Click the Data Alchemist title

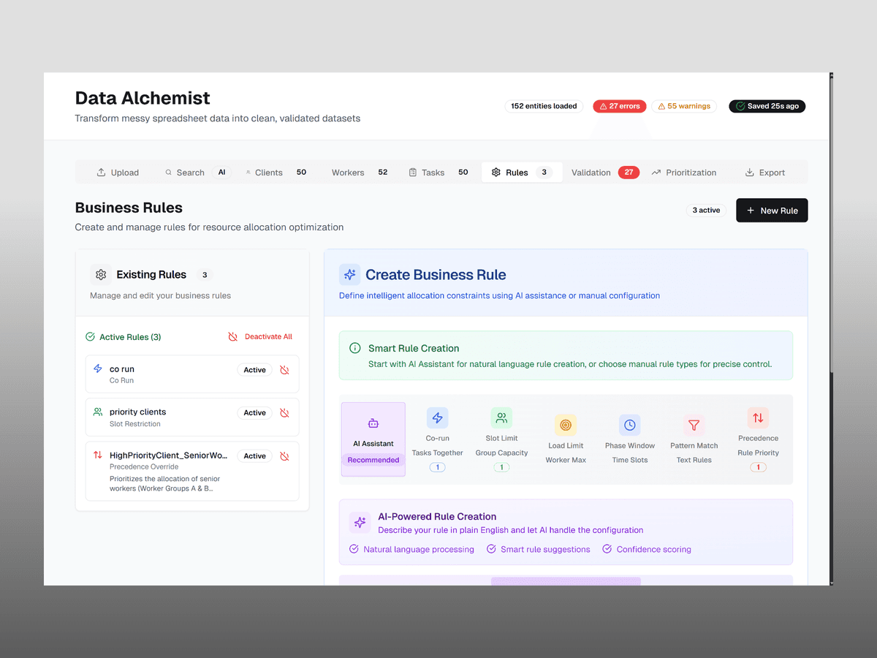(x=143, y=98)
